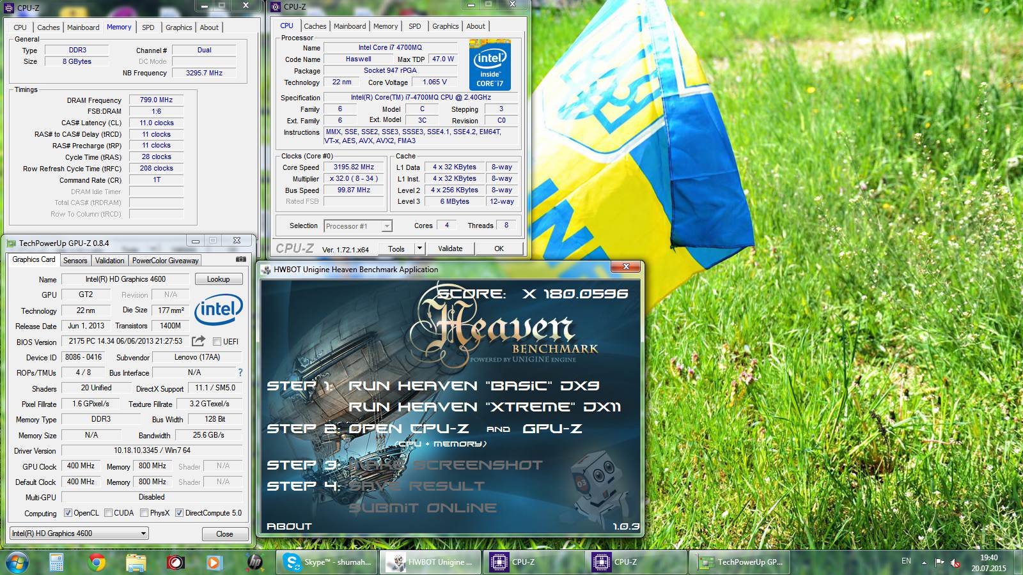Screen dimensions: 1023x575
Task: Switch to Sensors tab in GPU-Z
Action: 75,261
